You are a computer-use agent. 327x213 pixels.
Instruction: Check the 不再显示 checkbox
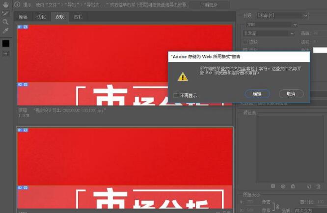176,95
